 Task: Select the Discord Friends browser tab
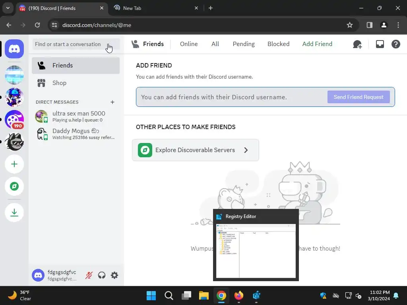coord(62,8)
